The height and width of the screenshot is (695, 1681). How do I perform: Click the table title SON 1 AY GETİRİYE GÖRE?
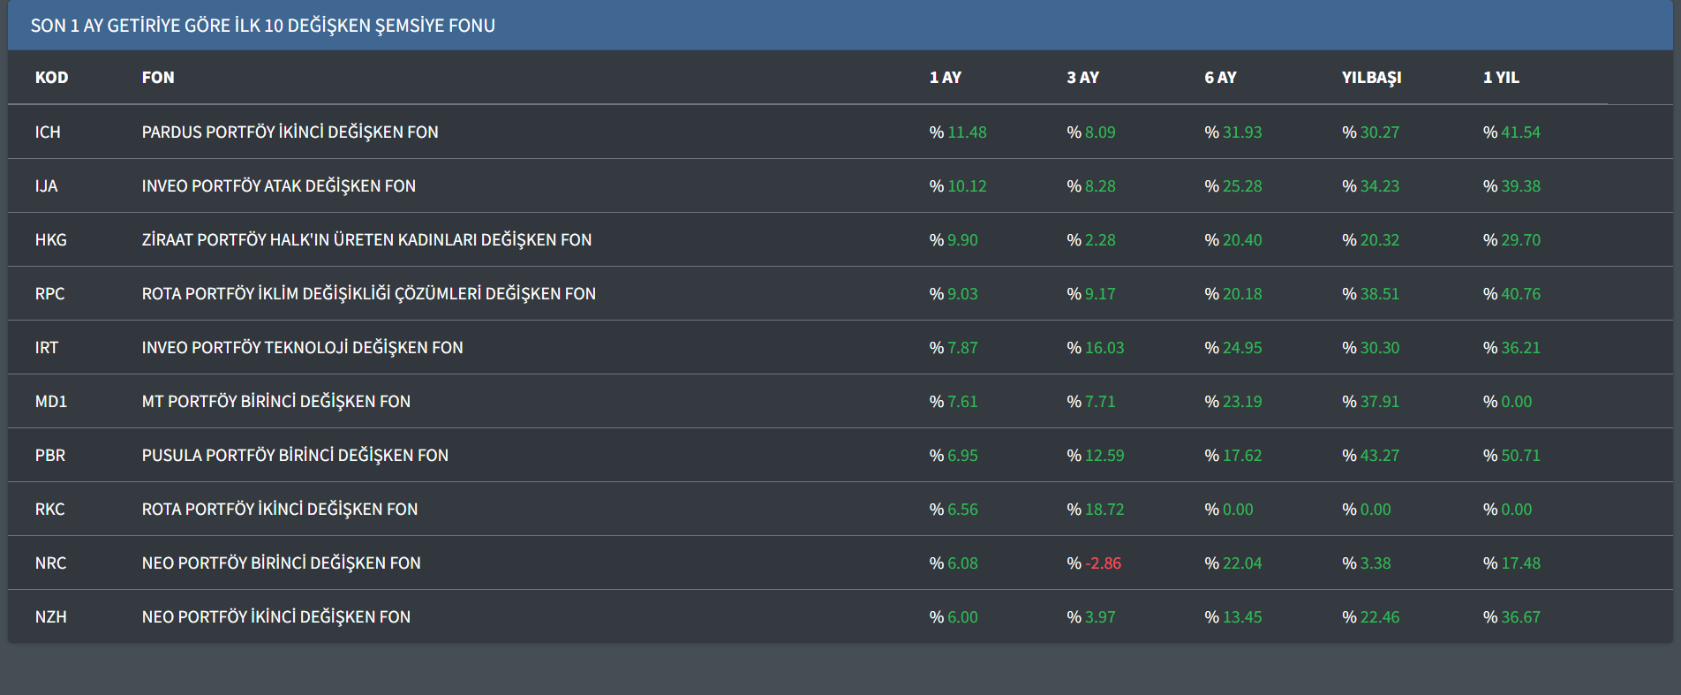tap(262, 26)
